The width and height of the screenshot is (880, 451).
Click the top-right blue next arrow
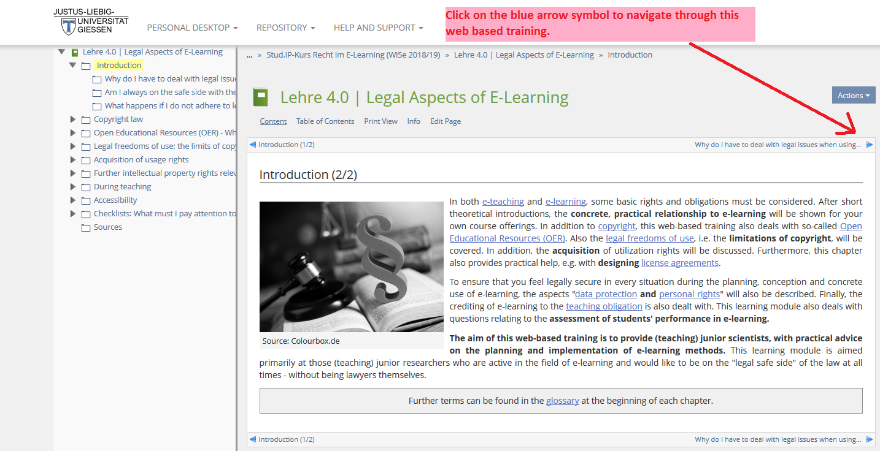point(869,145)
